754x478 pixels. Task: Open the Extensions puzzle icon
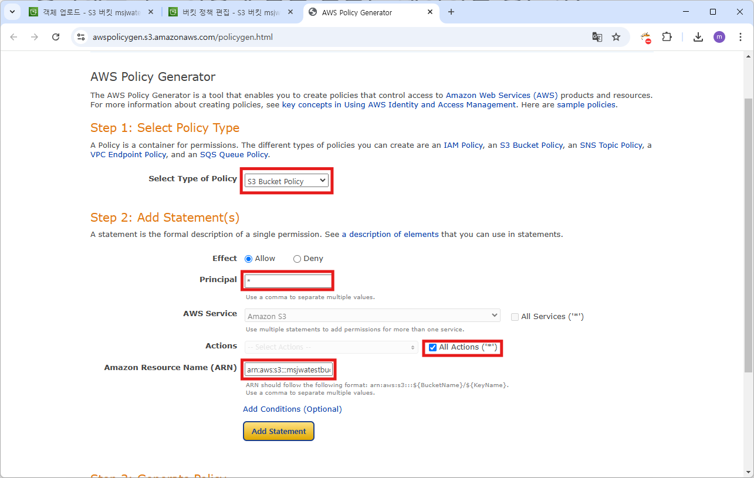(667, 37)
